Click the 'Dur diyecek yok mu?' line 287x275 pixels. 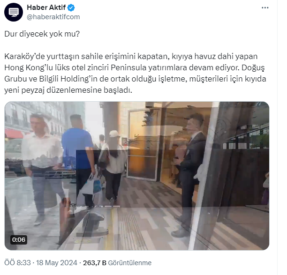[42, 34]
